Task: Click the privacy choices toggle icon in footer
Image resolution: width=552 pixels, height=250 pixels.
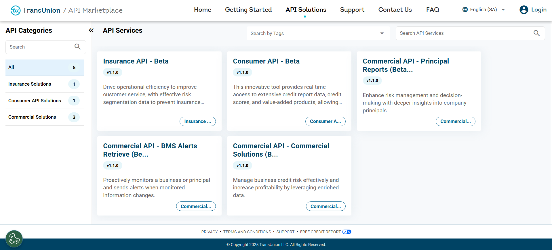Action: (347, 232)
